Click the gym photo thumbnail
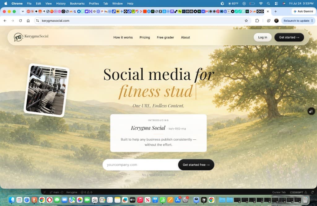This screenshot has width=317, height=206. [47, 90]
